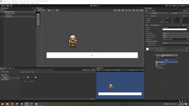The image size is (189, 106).
Task: Click the Add Component button
Action: pyautogui.click(x=167, y=55)
